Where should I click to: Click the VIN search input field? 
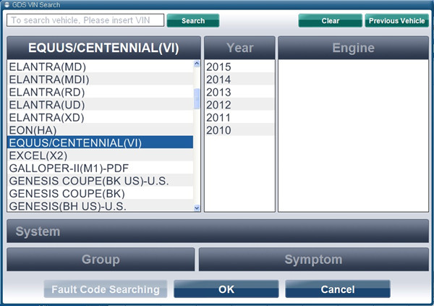click(85, 20)
